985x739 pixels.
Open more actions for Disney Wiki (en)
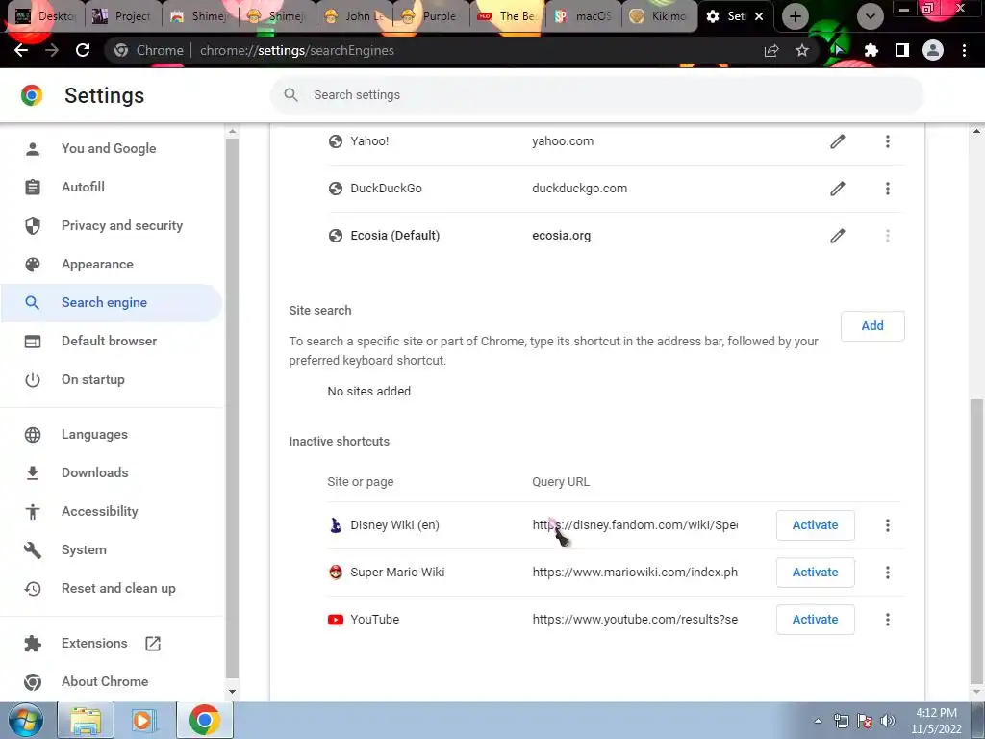click(x=888, y=525)
